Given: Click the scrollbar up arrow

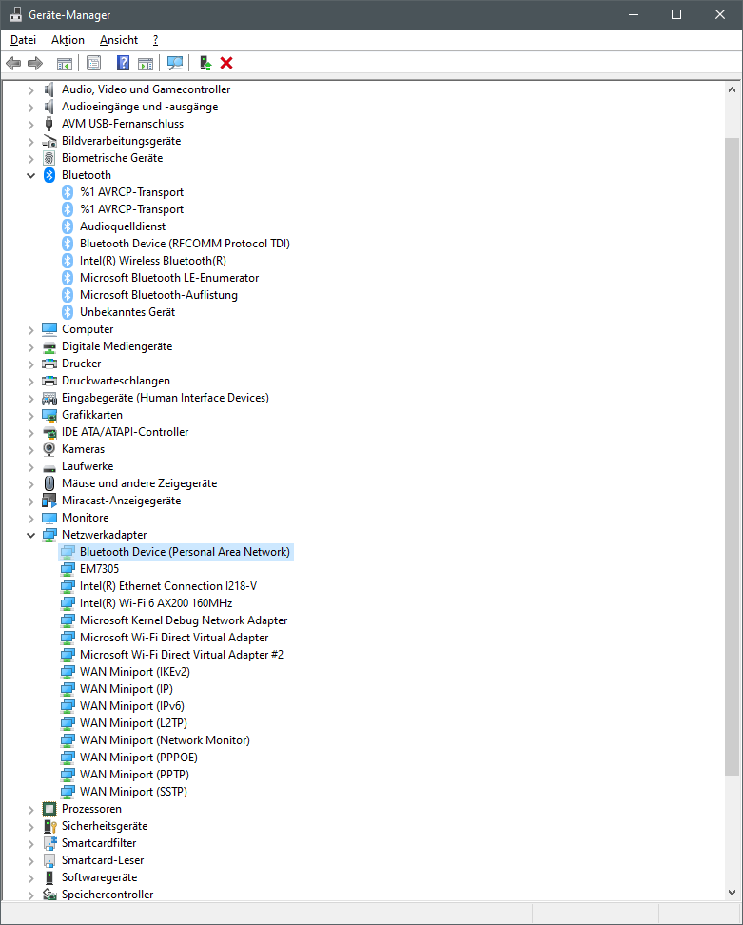Looking at the screenshot, I should [x=732, y=90].
